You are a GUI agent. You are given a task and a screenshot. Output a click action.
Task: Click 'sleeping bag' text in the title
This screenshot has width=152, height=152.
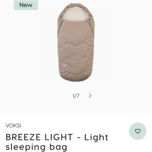pyautogui.click(x=36, y=147)
